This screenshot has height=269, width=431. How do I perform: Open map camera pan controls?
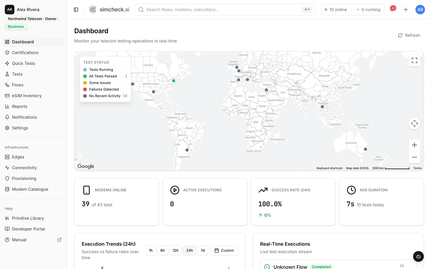tap(414, 123)
